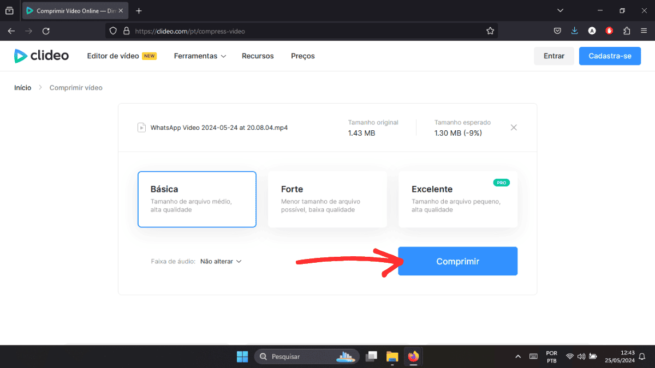Click the volume icon in the tray
The image size is (655, 368).
pyautogui.click(x=581, y=357)
